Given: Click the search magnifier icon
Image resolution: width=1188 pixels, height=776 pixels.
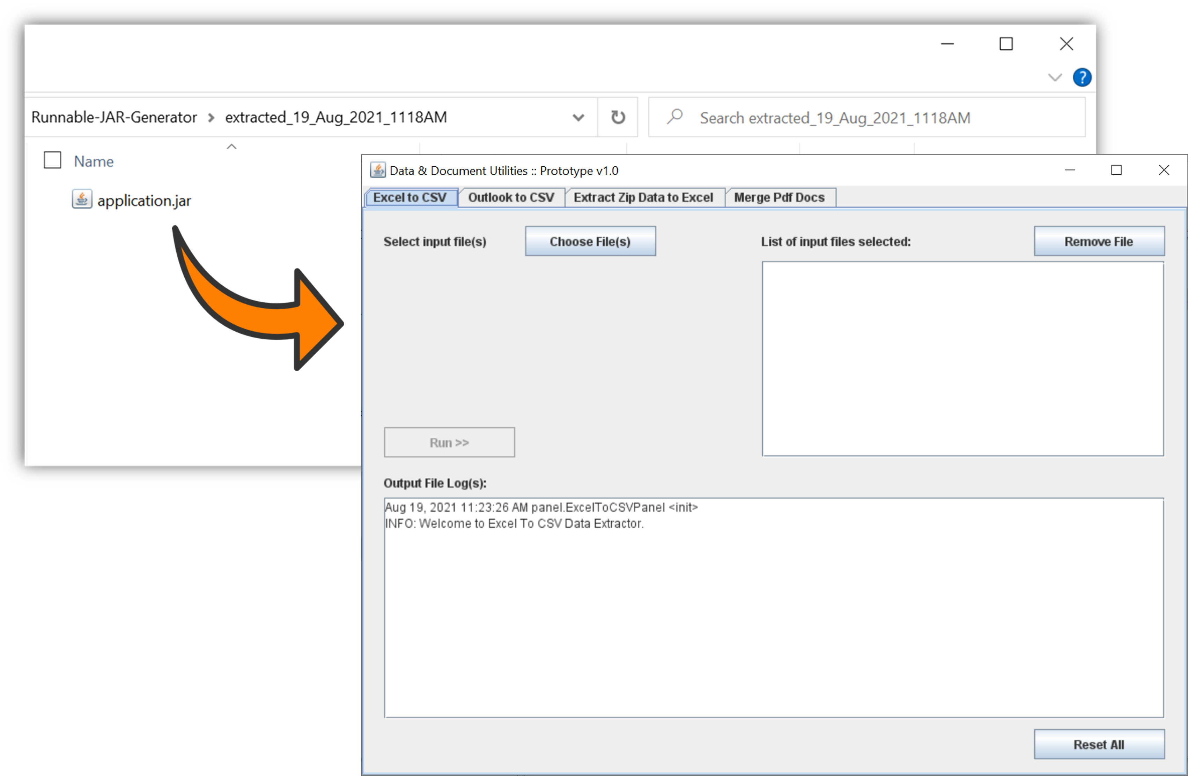Looking at the screenshot, I should coord(675,117).
